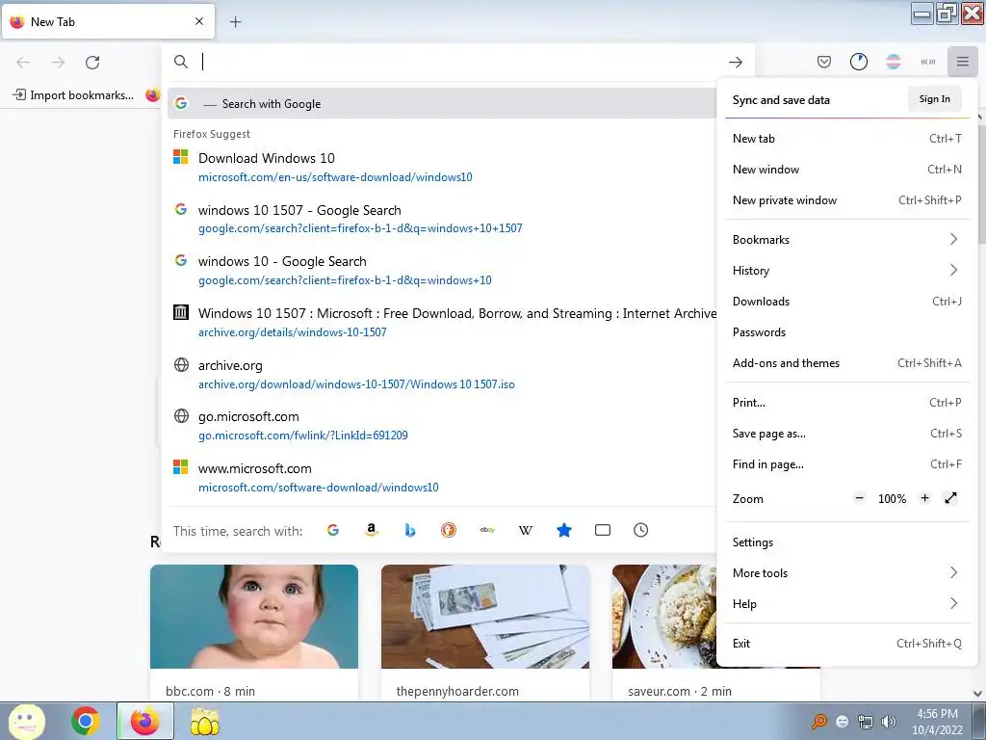Search in bookmarks using star icon

(x=564, y=531)
